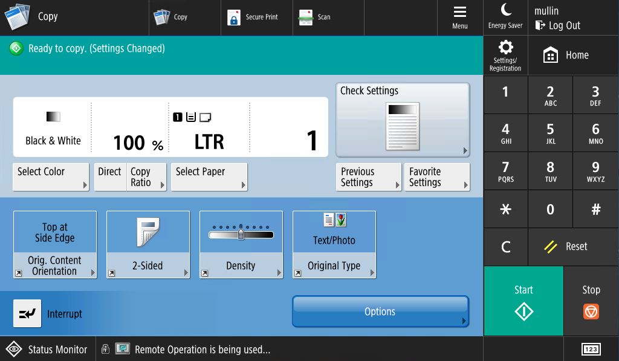This screenshot has width=619, height=361.
Task: Expand the Options panel
Action: (381, 311)
